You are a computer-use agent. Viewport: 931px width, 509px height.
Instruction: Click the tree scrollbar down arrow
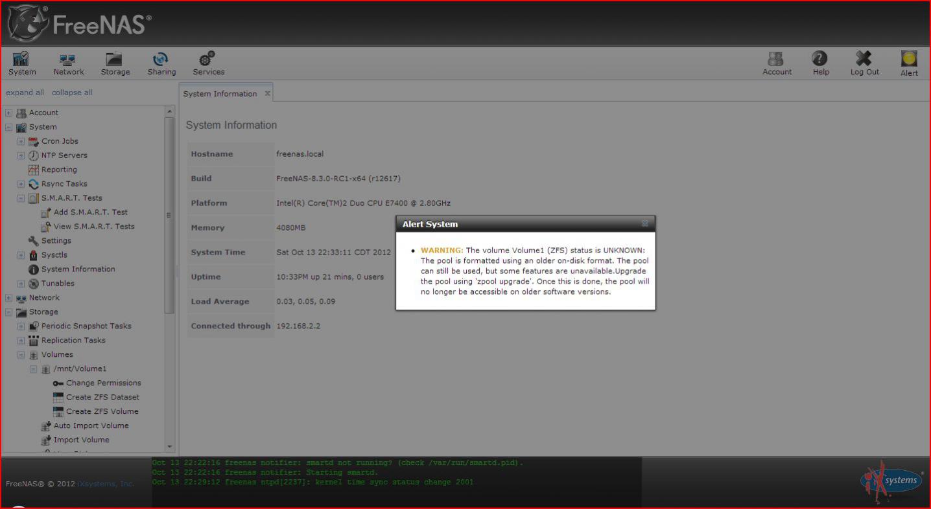[171, 446]
